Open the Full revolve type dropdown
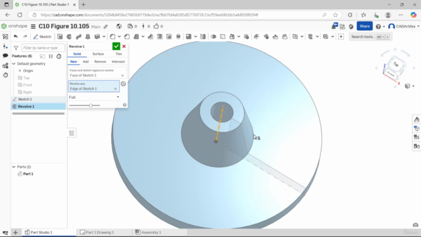This screenshot has height=237, width=421. click(x=94, y=97)
